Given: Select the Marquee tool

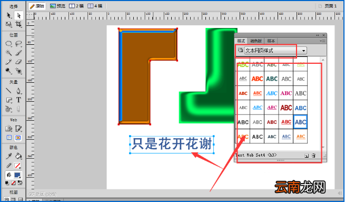Looking at the screenshot, I should click(x=9, y=44).
